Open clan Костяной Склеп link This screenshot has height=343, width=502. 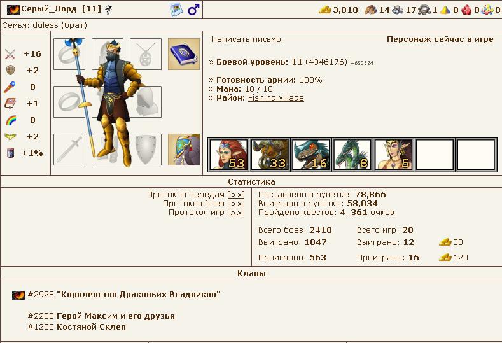91,327
